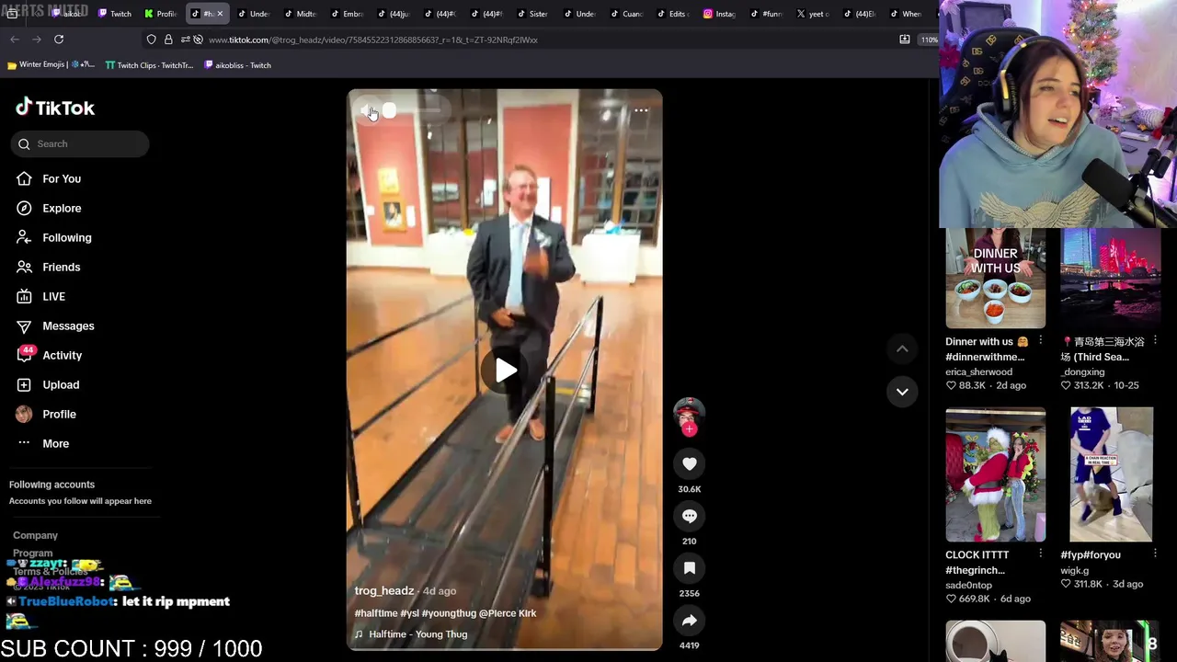Switch to the yeet X tab
Viewport: 1177px width, 662px height.
[812, 14]
